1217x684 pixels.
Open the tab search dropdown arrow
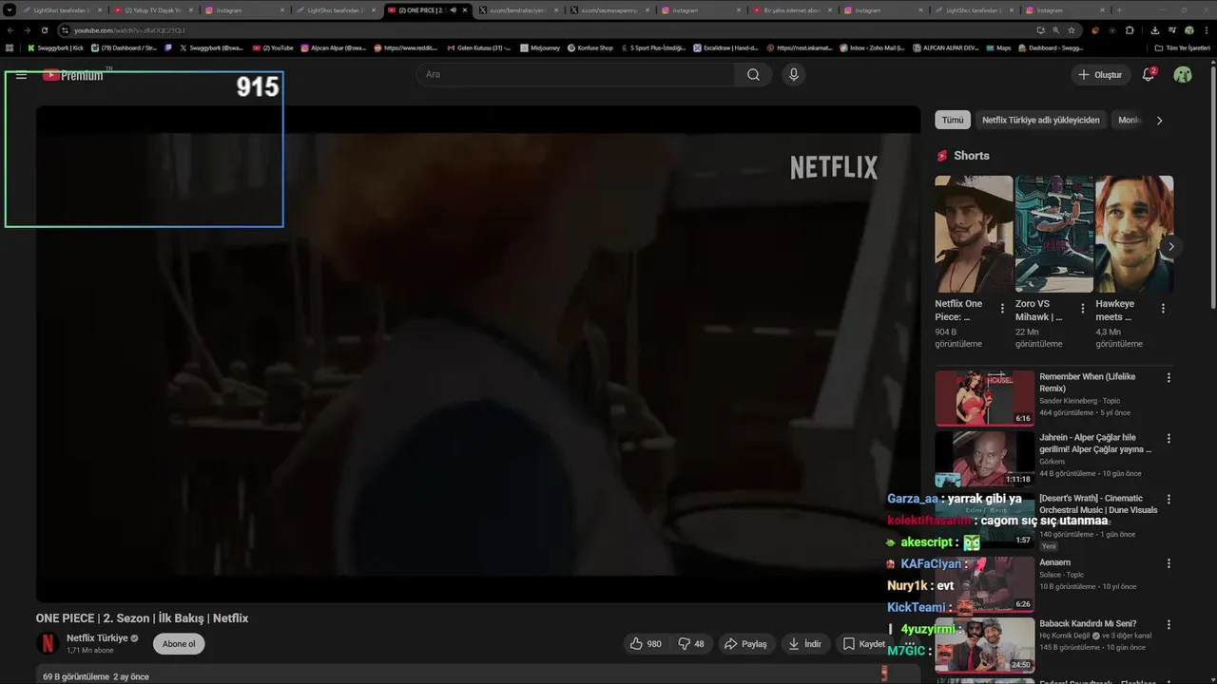click(10, 9)
